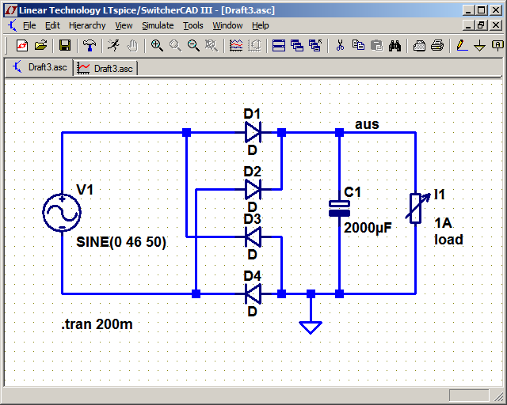Screen dimensions: 507x405
Task: Click the V1 voltage source symbol
Action: [62, 213]
